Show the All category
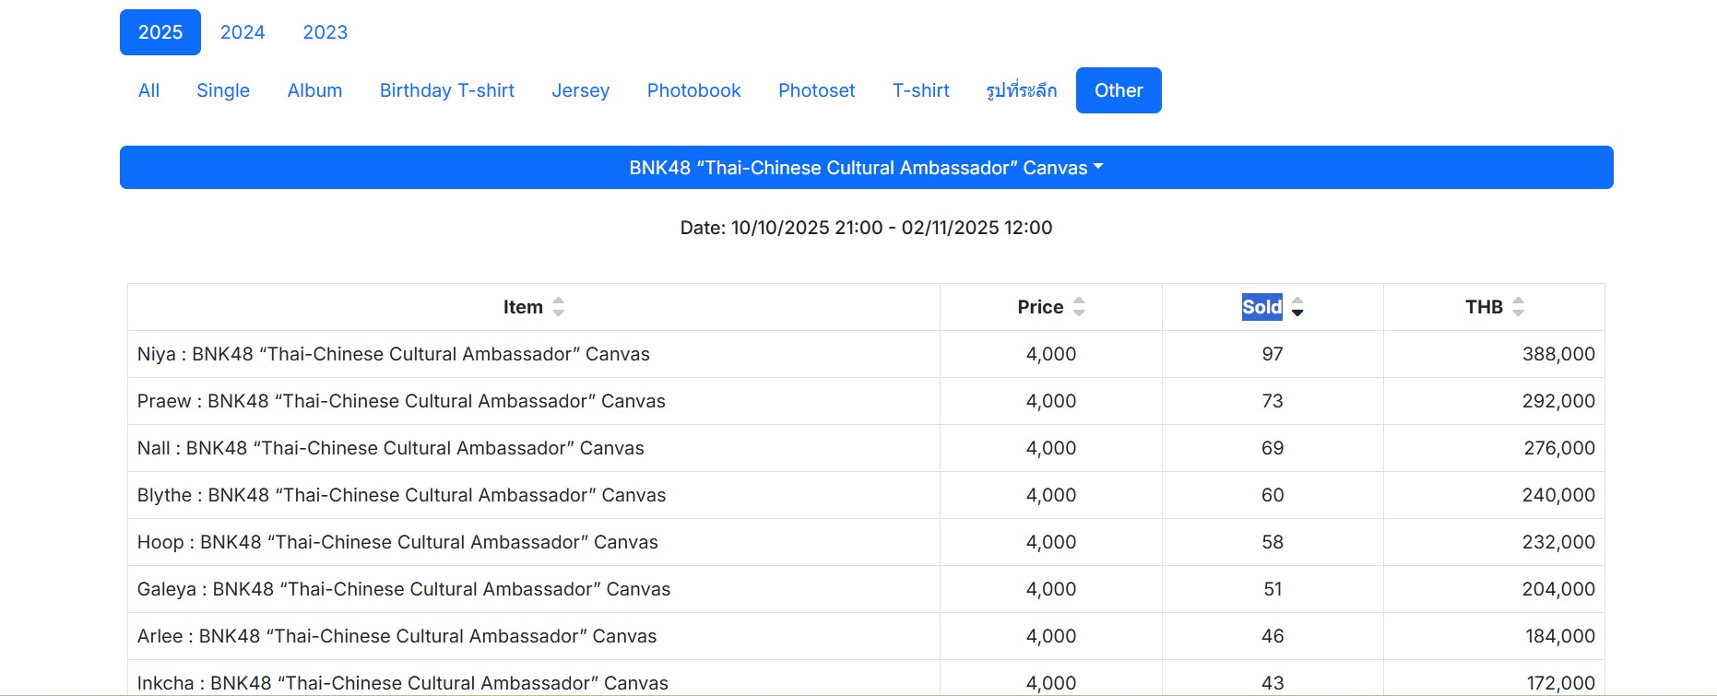The width and height of the screenshot is (1717, 696). [148, 90]
